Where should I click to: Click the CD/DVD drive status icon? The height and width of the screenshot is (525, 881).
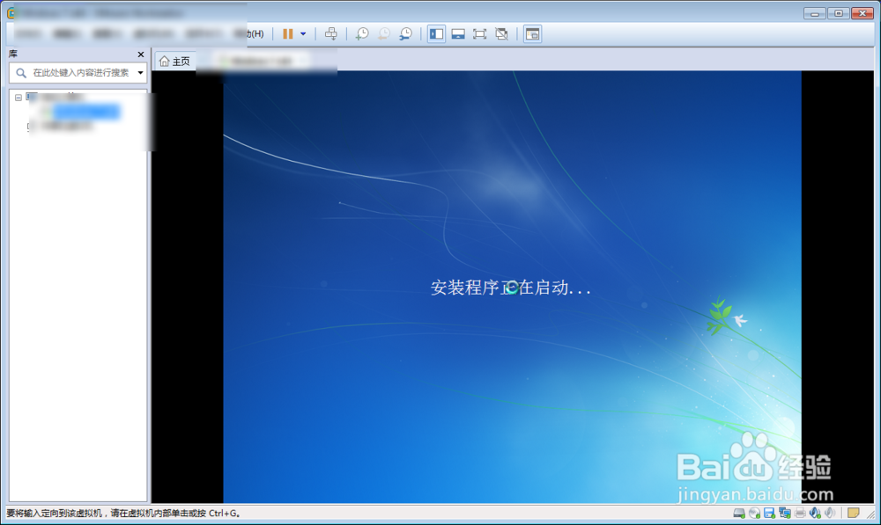755,513
